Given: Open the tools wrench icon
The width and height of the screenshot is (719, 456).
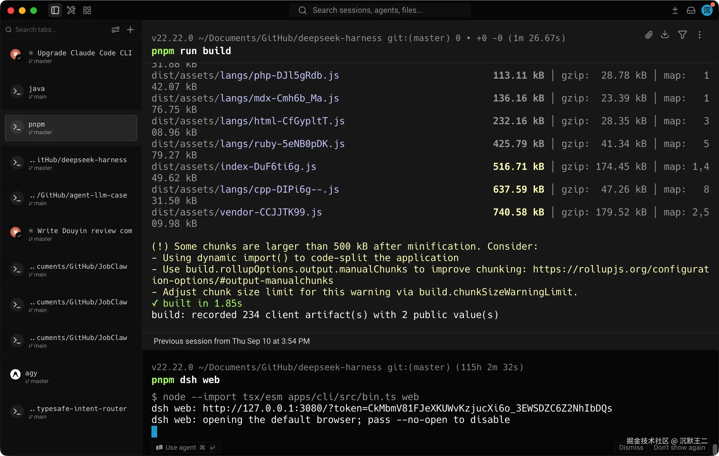Looking at the screenshot, I should coord(71,11).
